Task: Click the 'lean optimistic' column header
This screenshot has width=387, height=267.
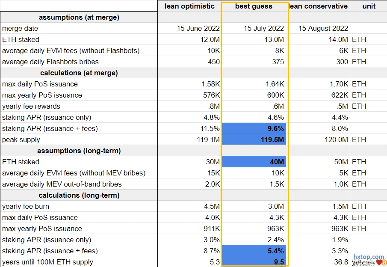Action: pos(189,6)
